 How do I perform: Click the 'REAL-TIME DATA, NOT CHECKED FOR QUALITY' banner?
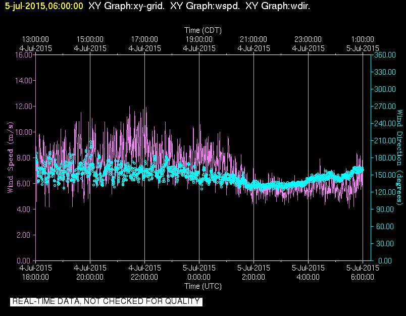coord(106,302)
